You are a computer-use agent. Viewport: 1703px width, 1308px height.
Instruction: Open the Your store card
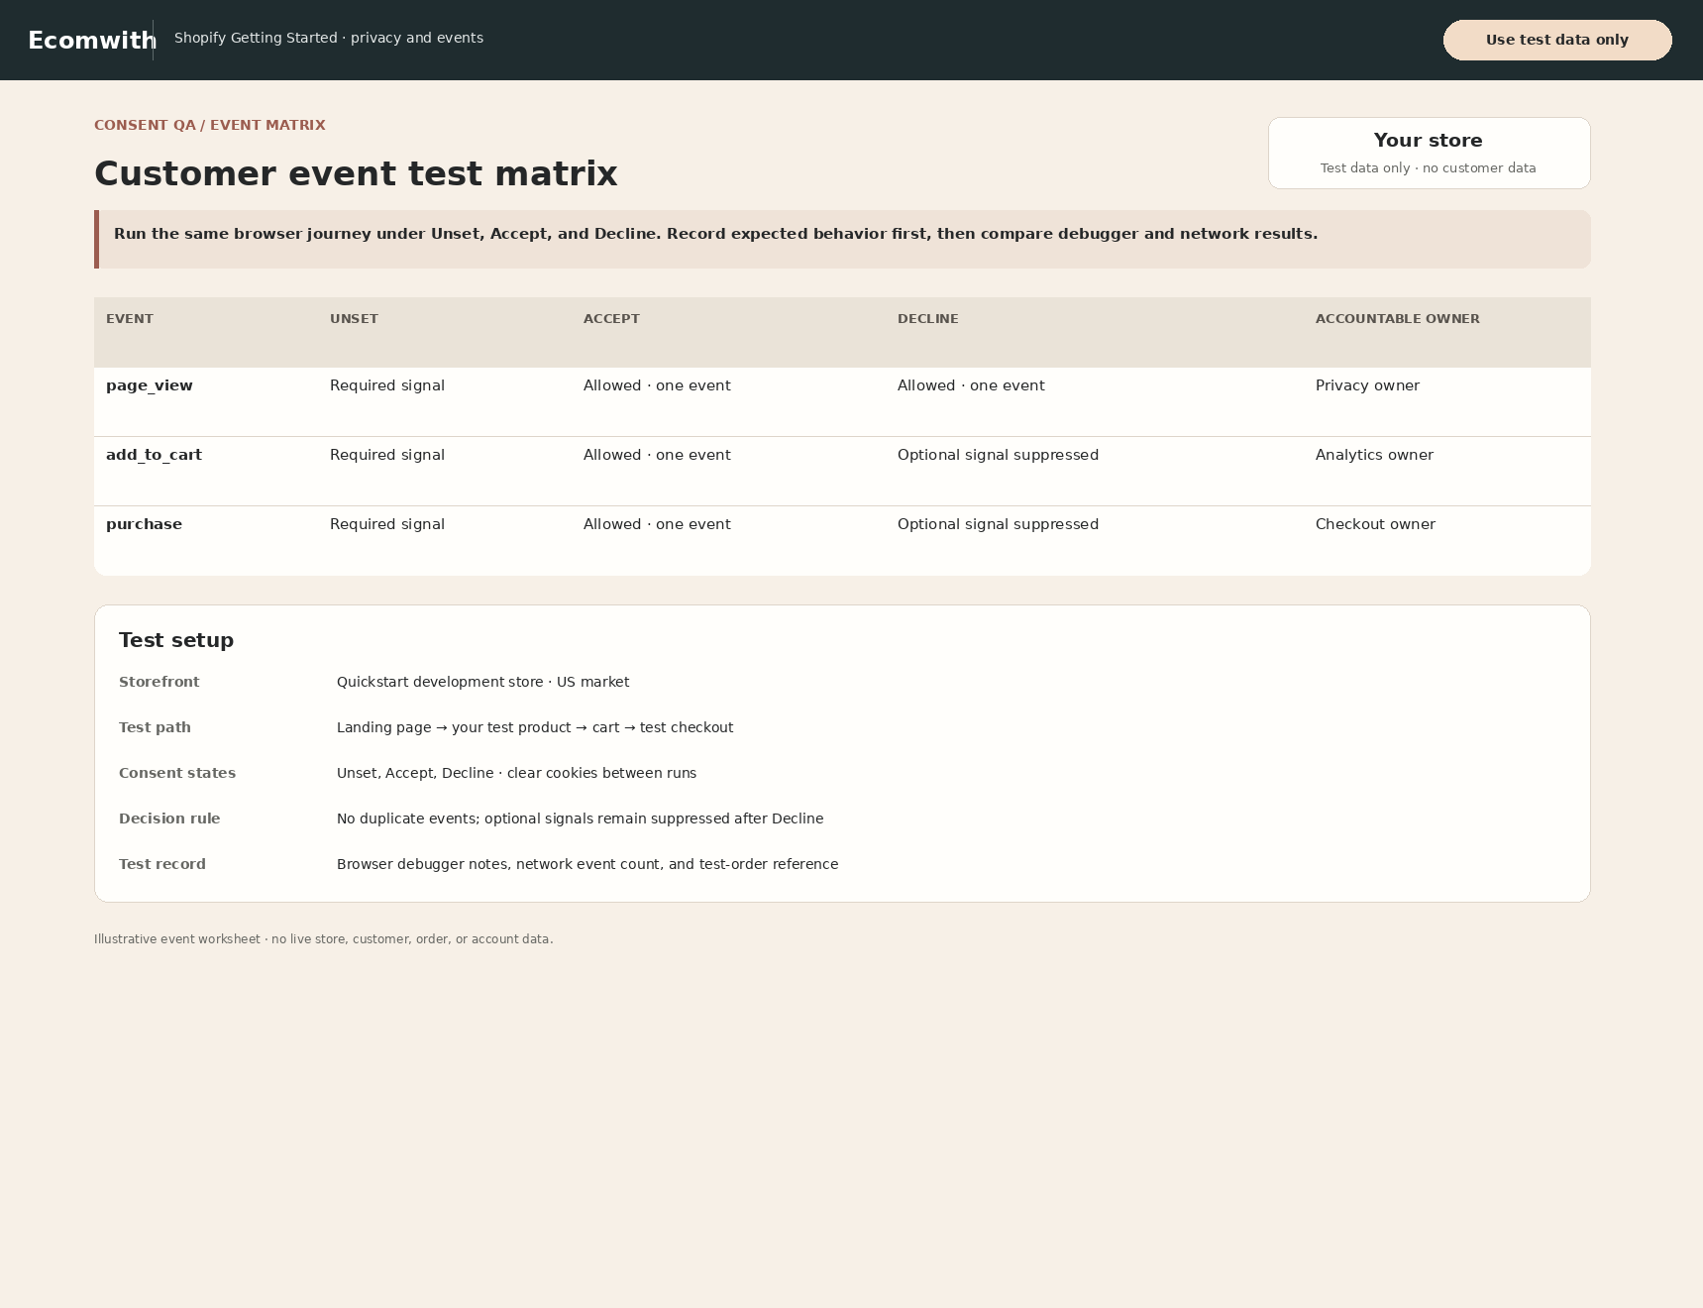coord(1429,153)
